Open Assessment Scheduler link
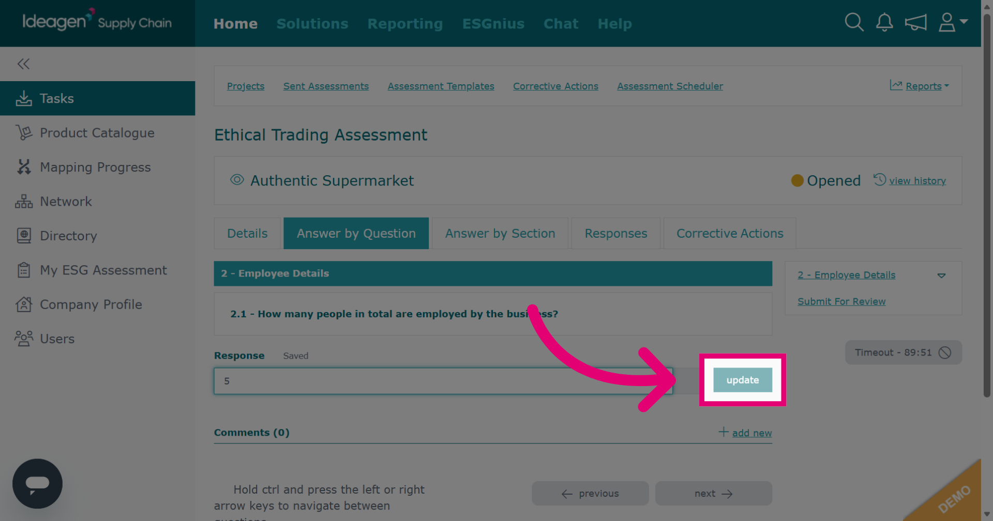993x521 pixels. [670, 86]
